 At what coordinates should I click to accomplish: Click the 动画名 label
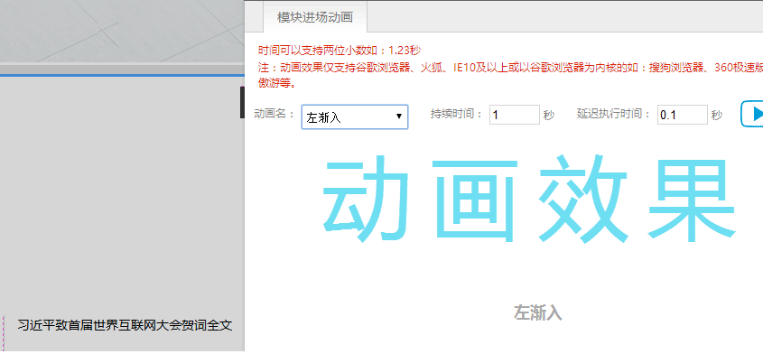click(x=274, y=115)
